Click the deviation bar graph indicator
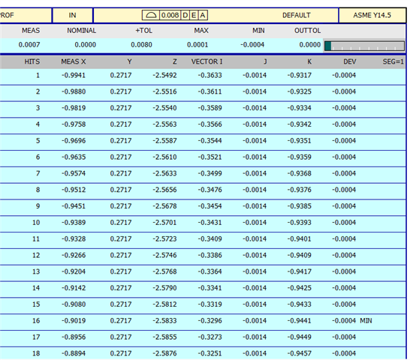 [364, 46]
